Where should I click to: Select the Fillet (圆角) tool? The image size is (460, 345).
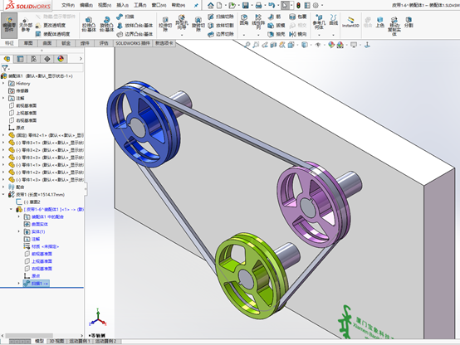tap(244, 20)
